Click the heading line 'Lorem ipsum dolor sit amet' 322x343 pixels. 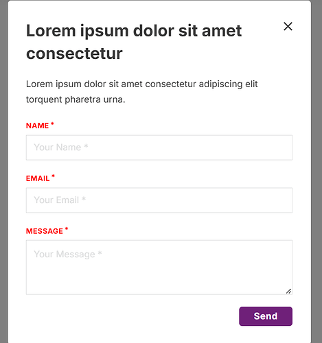134,31
